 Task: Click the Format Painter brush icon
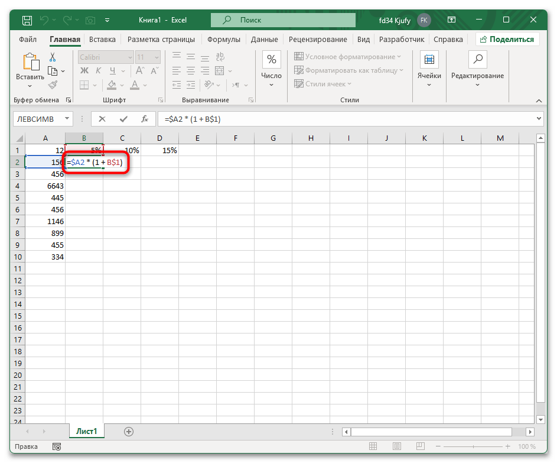click(53, 85)
